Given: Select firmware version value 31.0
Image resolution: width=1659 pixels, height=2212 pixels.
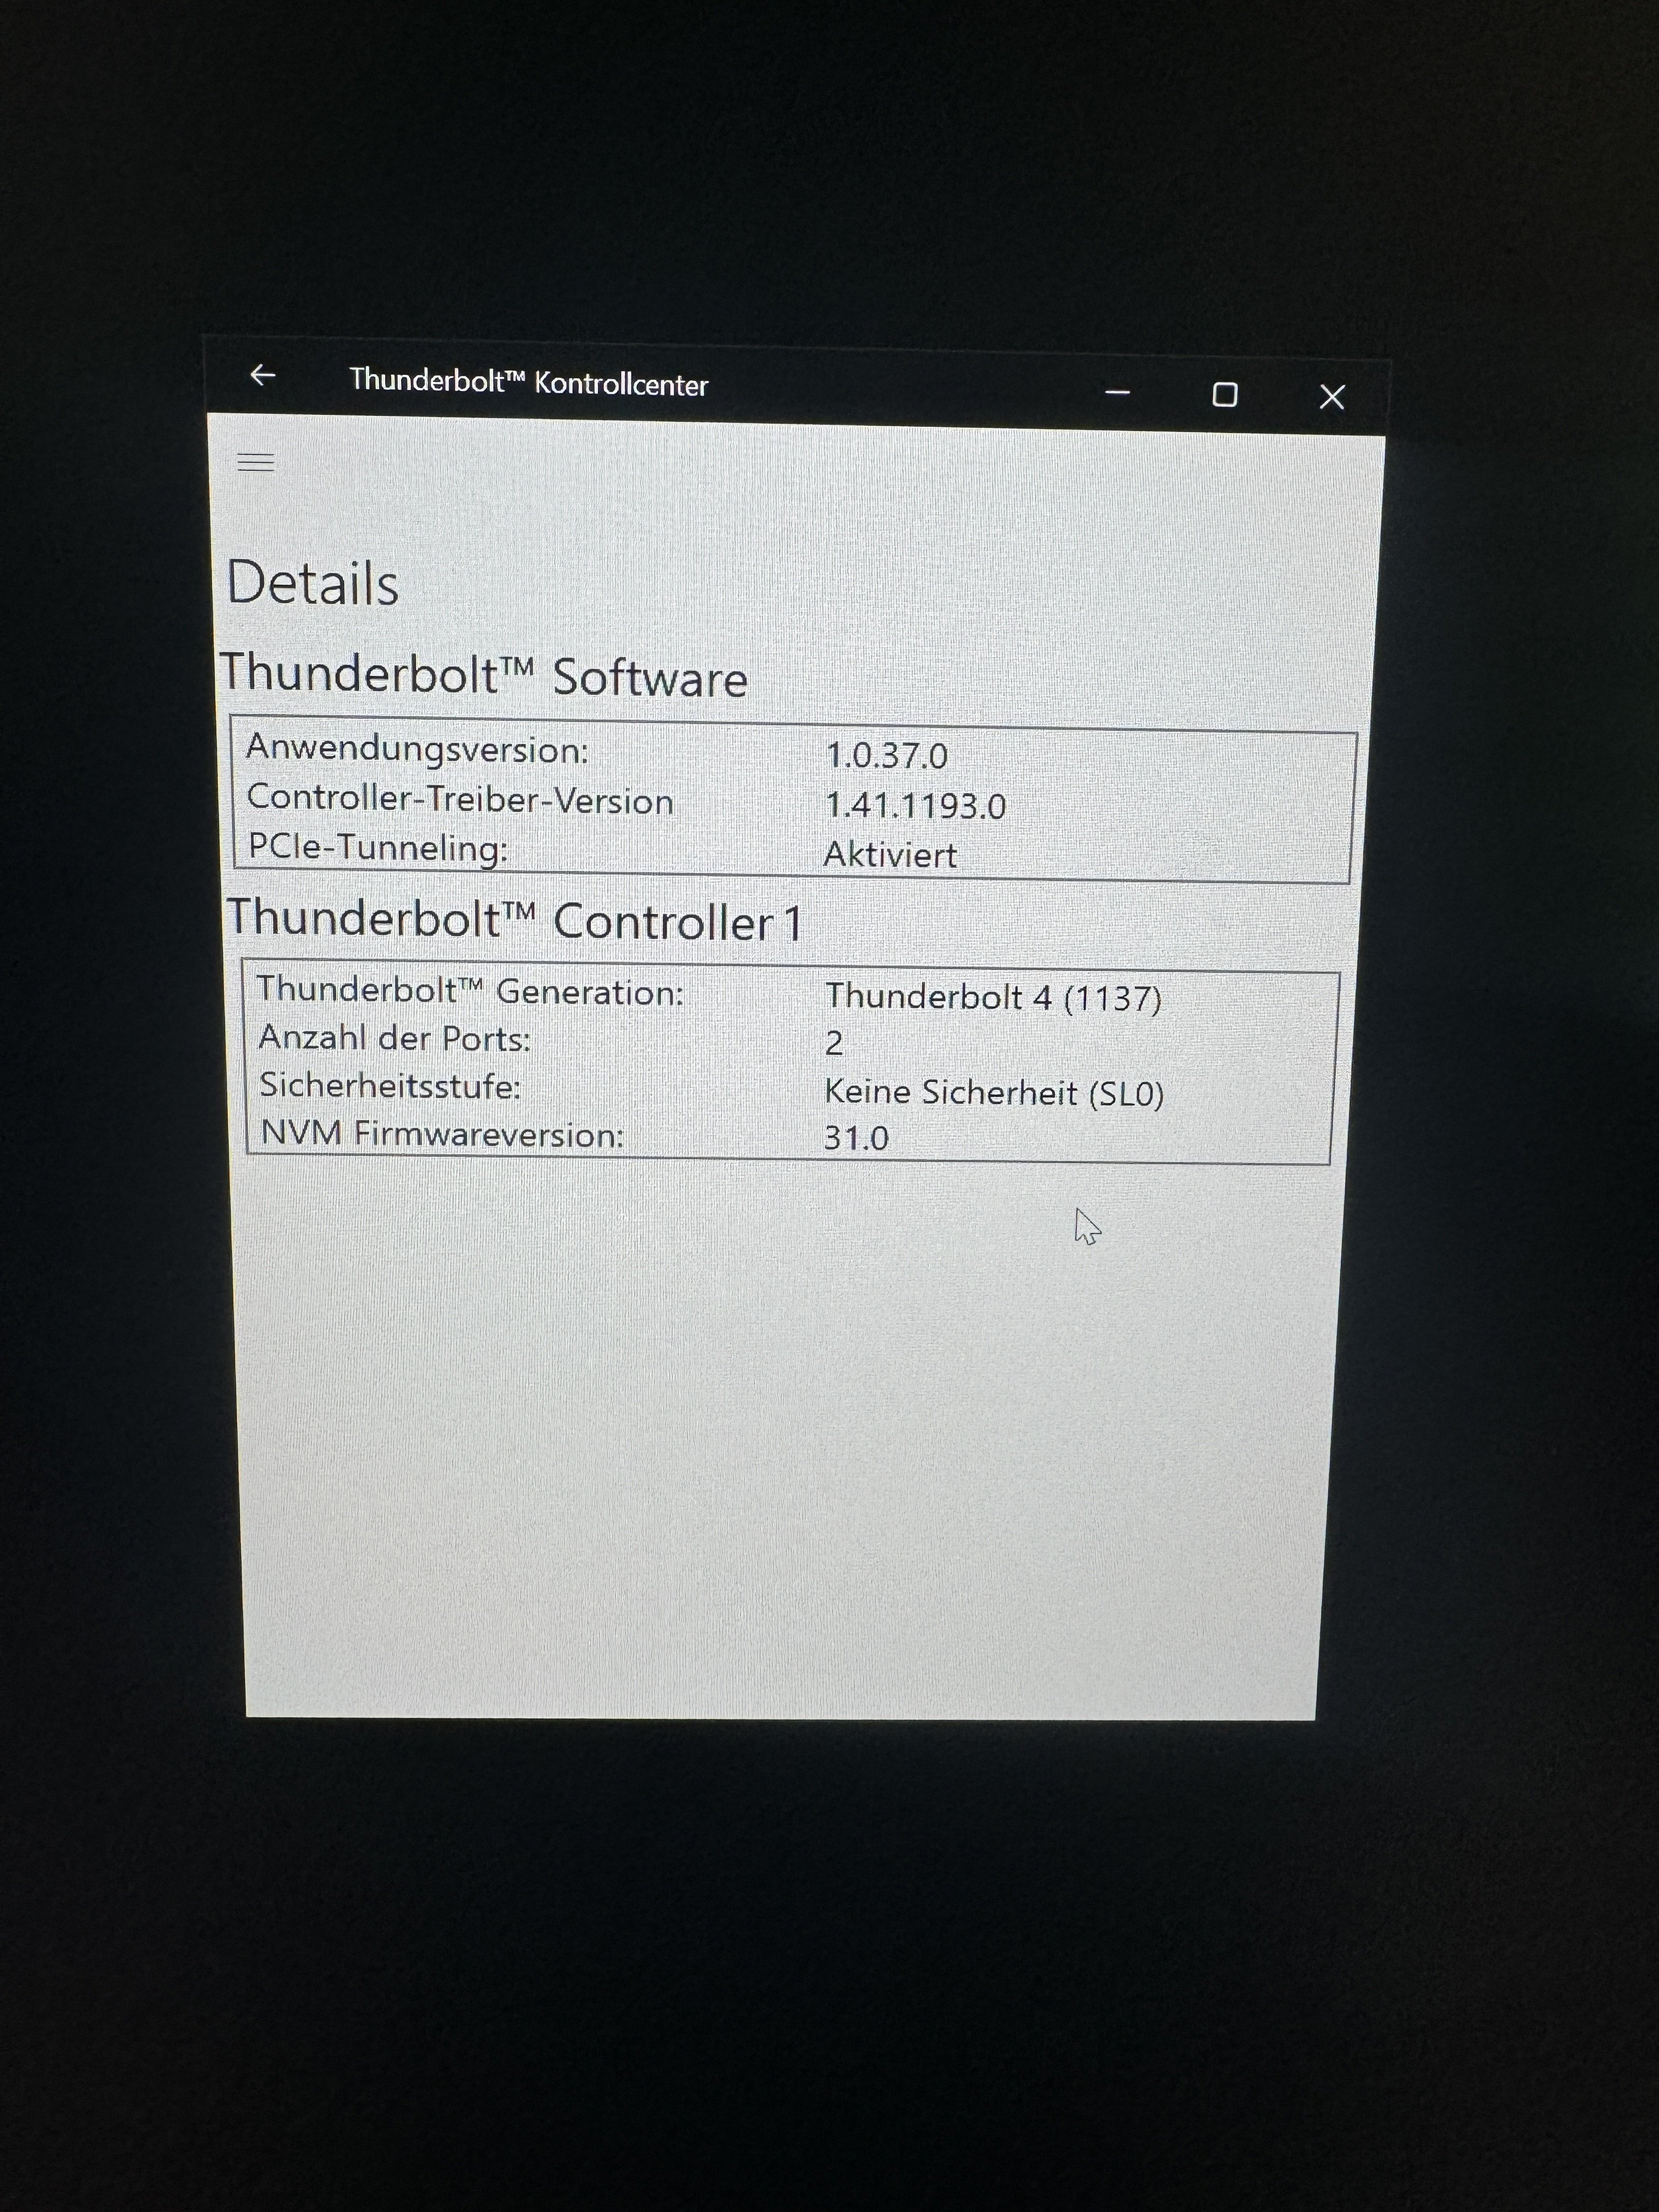Looking at the screenshot, I should click(x=856, y=1138).
